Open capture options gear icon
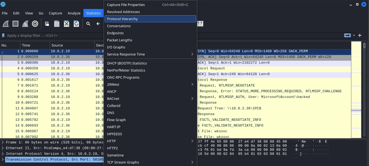The width and height of the screenshot is (369, 166). (35, 24)
